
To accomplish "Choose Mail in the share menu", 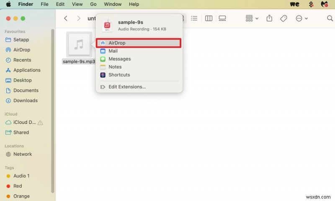I will click(139, 51).
